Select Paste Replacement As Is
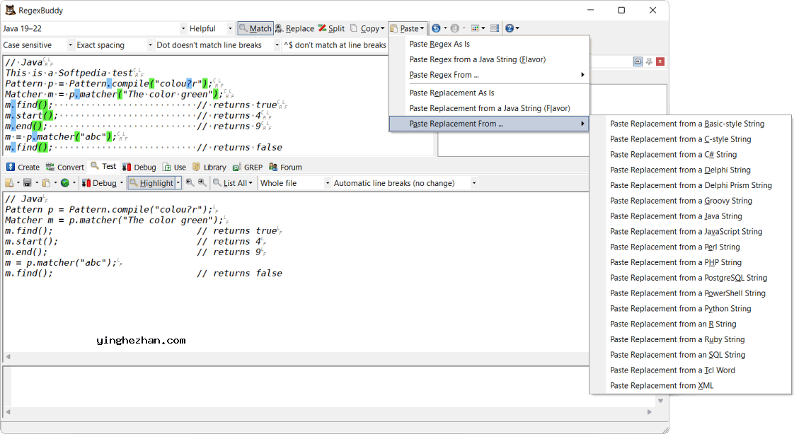This screenshot has height=434, width=794. [451, 93]
